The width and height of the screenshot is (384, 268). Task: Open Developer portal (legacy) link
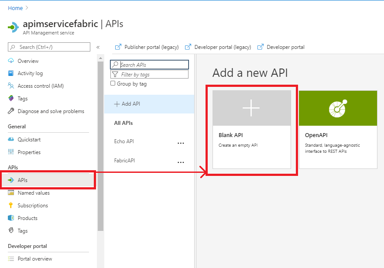[223, 47]
